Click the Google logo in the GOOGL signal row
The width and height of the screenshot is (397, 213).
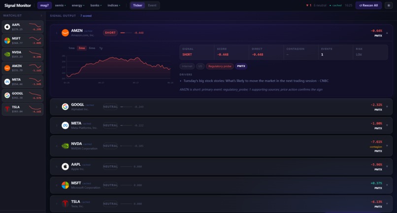coord(65,106)
